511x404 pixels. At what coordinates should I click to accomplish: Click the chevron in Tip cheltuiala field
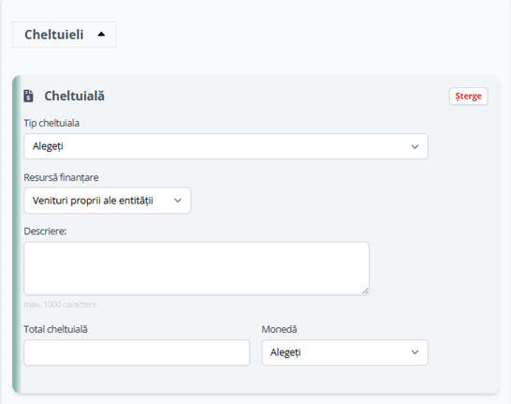pyautogui.click(x=415, y=146)
